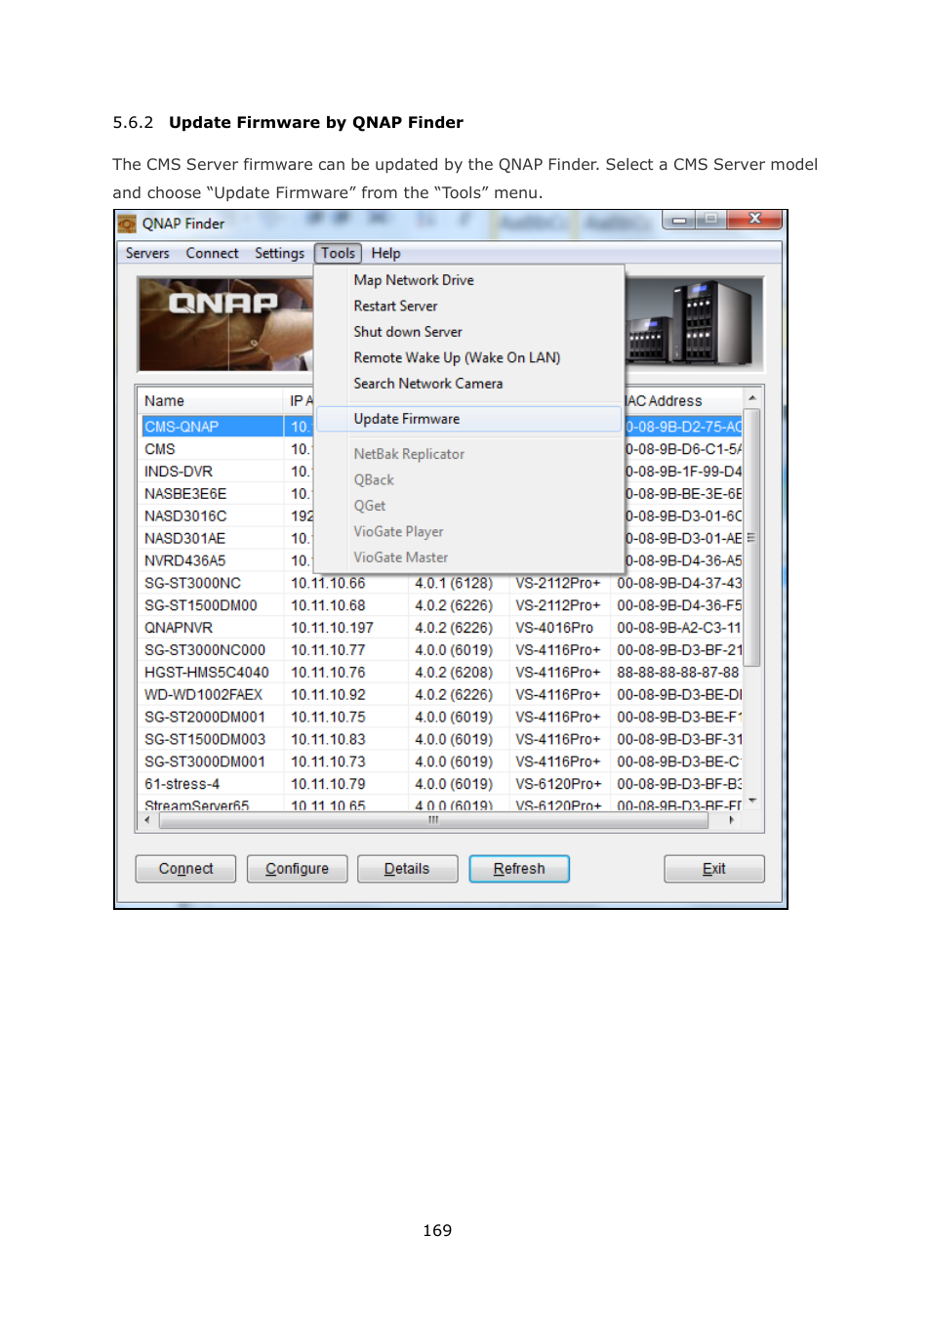931x1318 pixels.
Task: Click the vertical scrollbar thumb
Action: [x=751, y=537]
